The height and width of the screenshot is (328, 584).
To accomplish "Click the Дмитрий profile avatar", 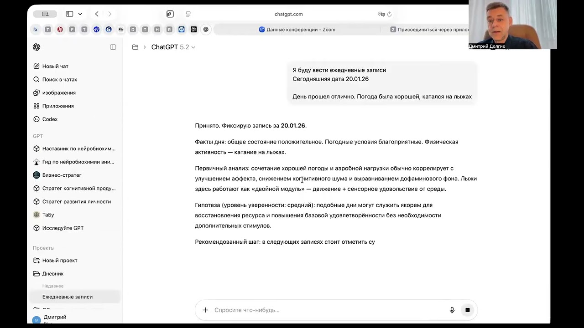I will tap(36, 320).
